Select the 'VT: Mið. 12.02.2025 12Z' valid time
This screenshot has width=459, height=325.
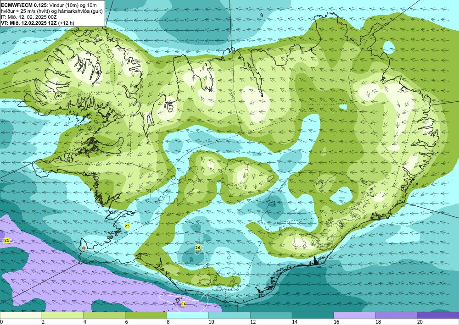pos(29,23)
